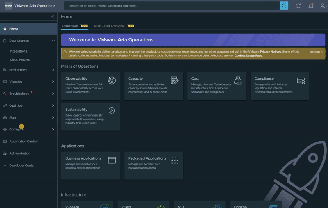Click the Visualize sidebar icon

click(5, 82)
